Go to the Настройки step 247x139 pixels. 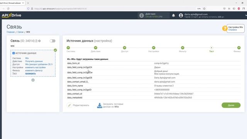pos(154,47)
